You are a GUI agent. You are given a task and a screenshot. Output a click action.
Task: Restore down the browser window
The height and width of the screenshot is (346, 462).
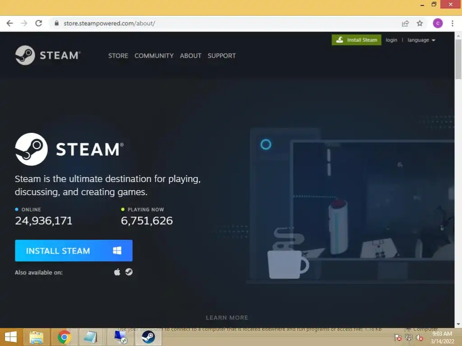434,5
